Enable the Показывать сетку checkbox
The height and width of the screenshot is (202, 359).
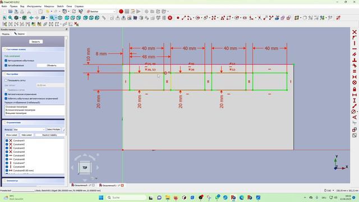[x=6, y=80]
